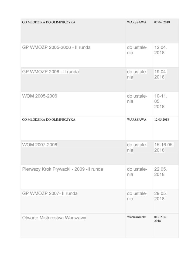Select the date 12.05.2018

162,119
